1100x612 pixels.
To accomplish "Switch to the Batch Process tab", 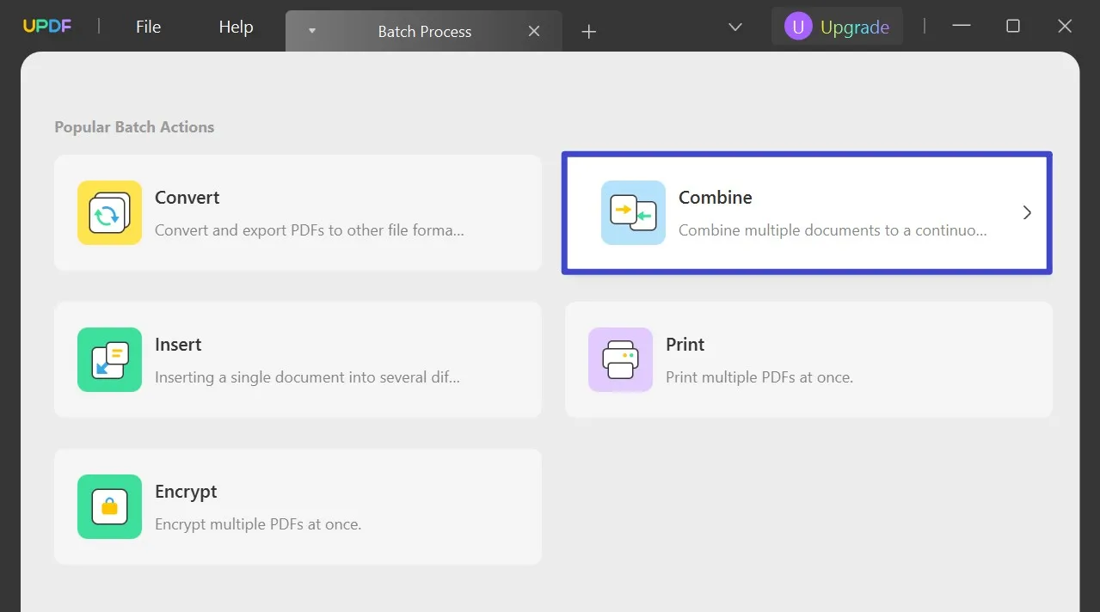I will [424, 32].
